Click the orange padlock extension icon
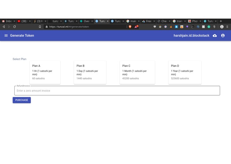The width and height of the screenshot is (231, 164). point(182,27)
